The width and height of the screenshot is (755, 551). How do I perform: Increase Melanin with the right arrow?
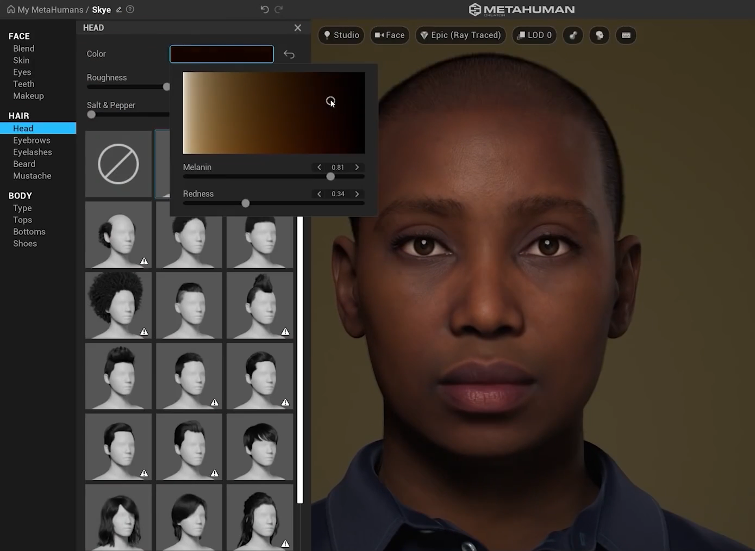pyautogui.click(x=357, y=168)
